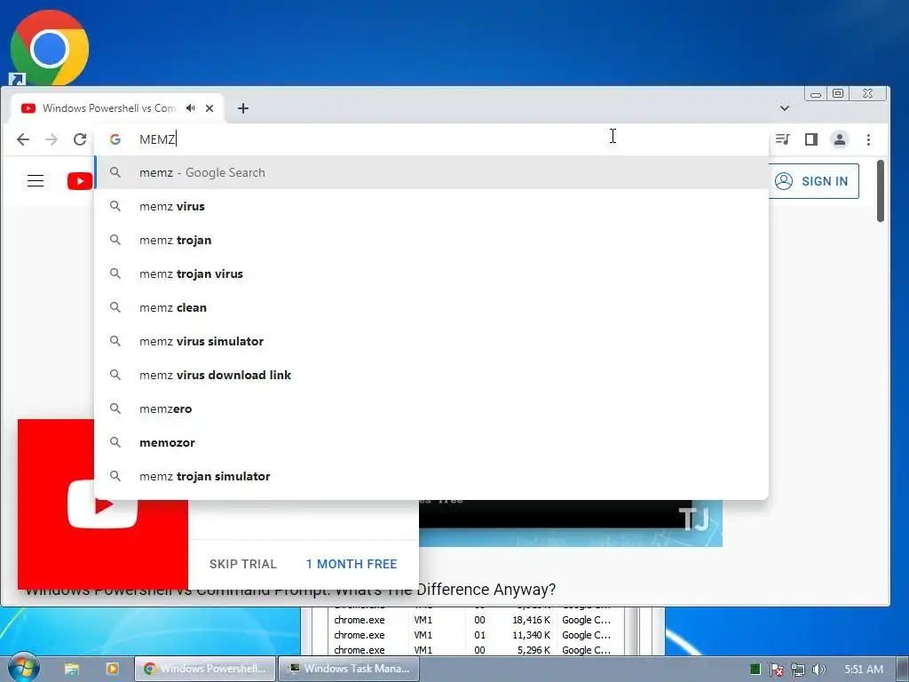Click the green Task Manager CPU tray icon
The width and height of the screenshot is (909, 682).
coord(755,670)
